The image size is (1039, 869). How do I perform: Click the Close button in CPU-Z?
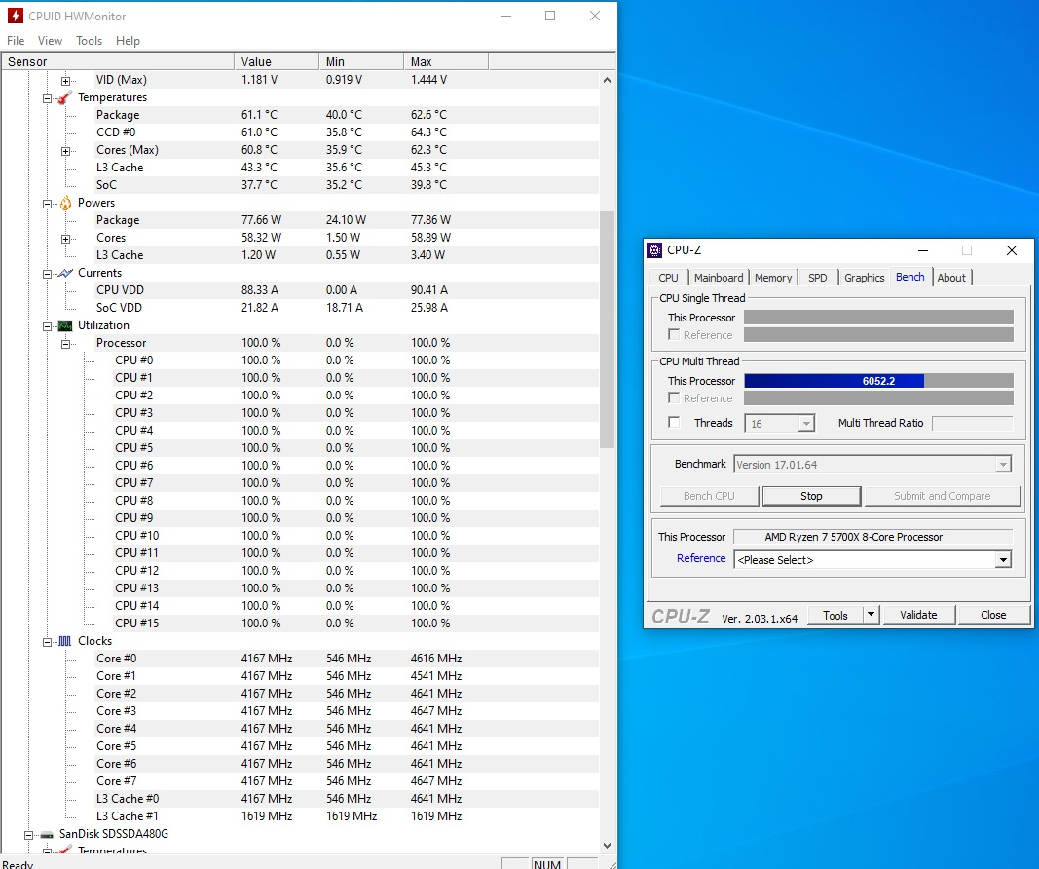pos(993,615)
